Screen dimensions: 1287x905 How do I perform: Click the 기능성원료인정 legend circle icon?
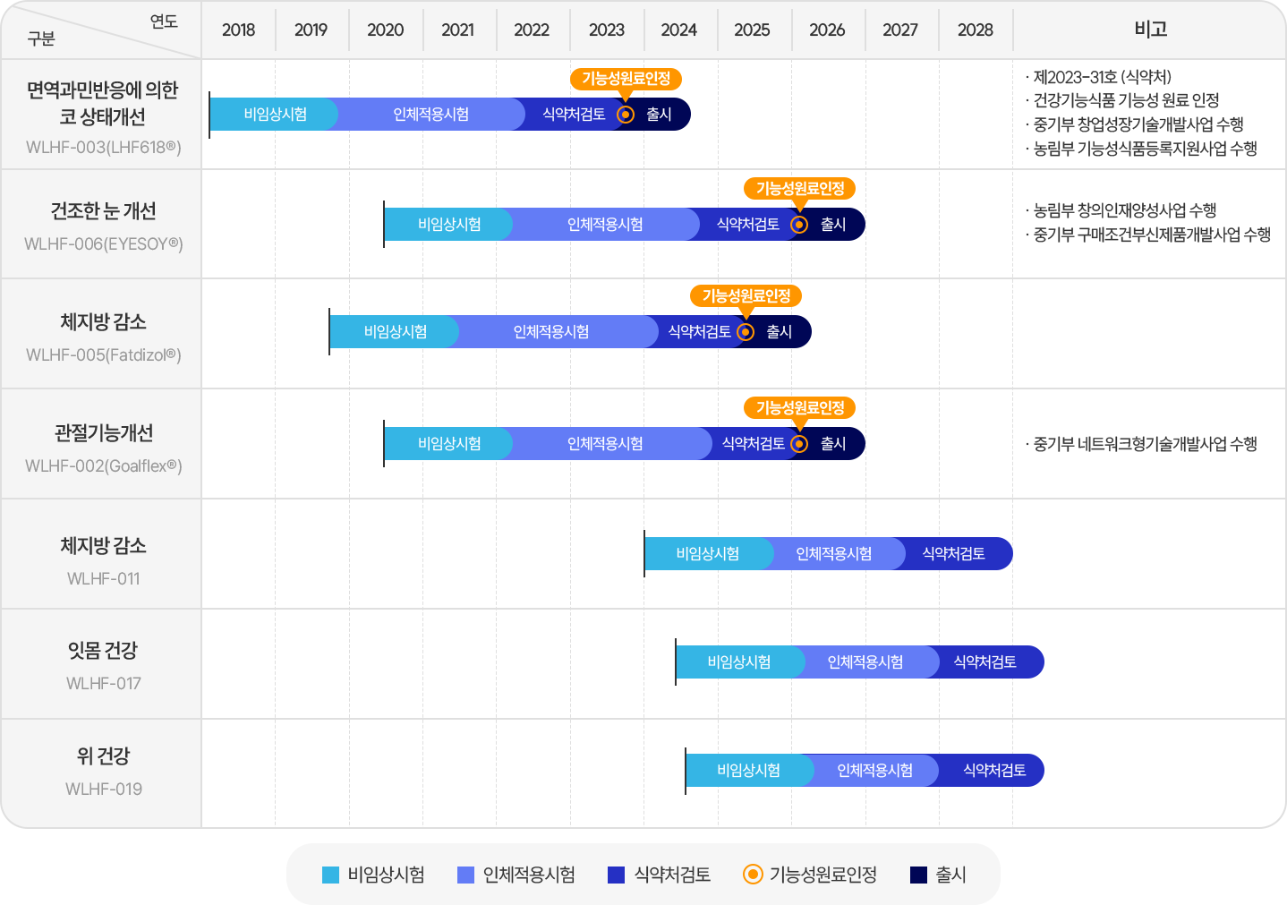(754, 875)
